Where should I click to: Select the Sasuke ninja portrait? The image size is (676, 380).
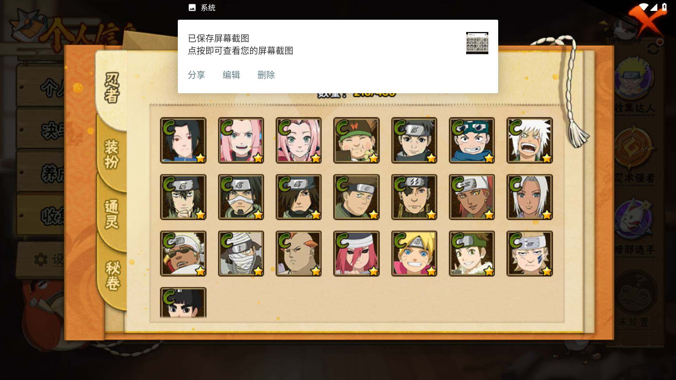[x=183, y=140]
